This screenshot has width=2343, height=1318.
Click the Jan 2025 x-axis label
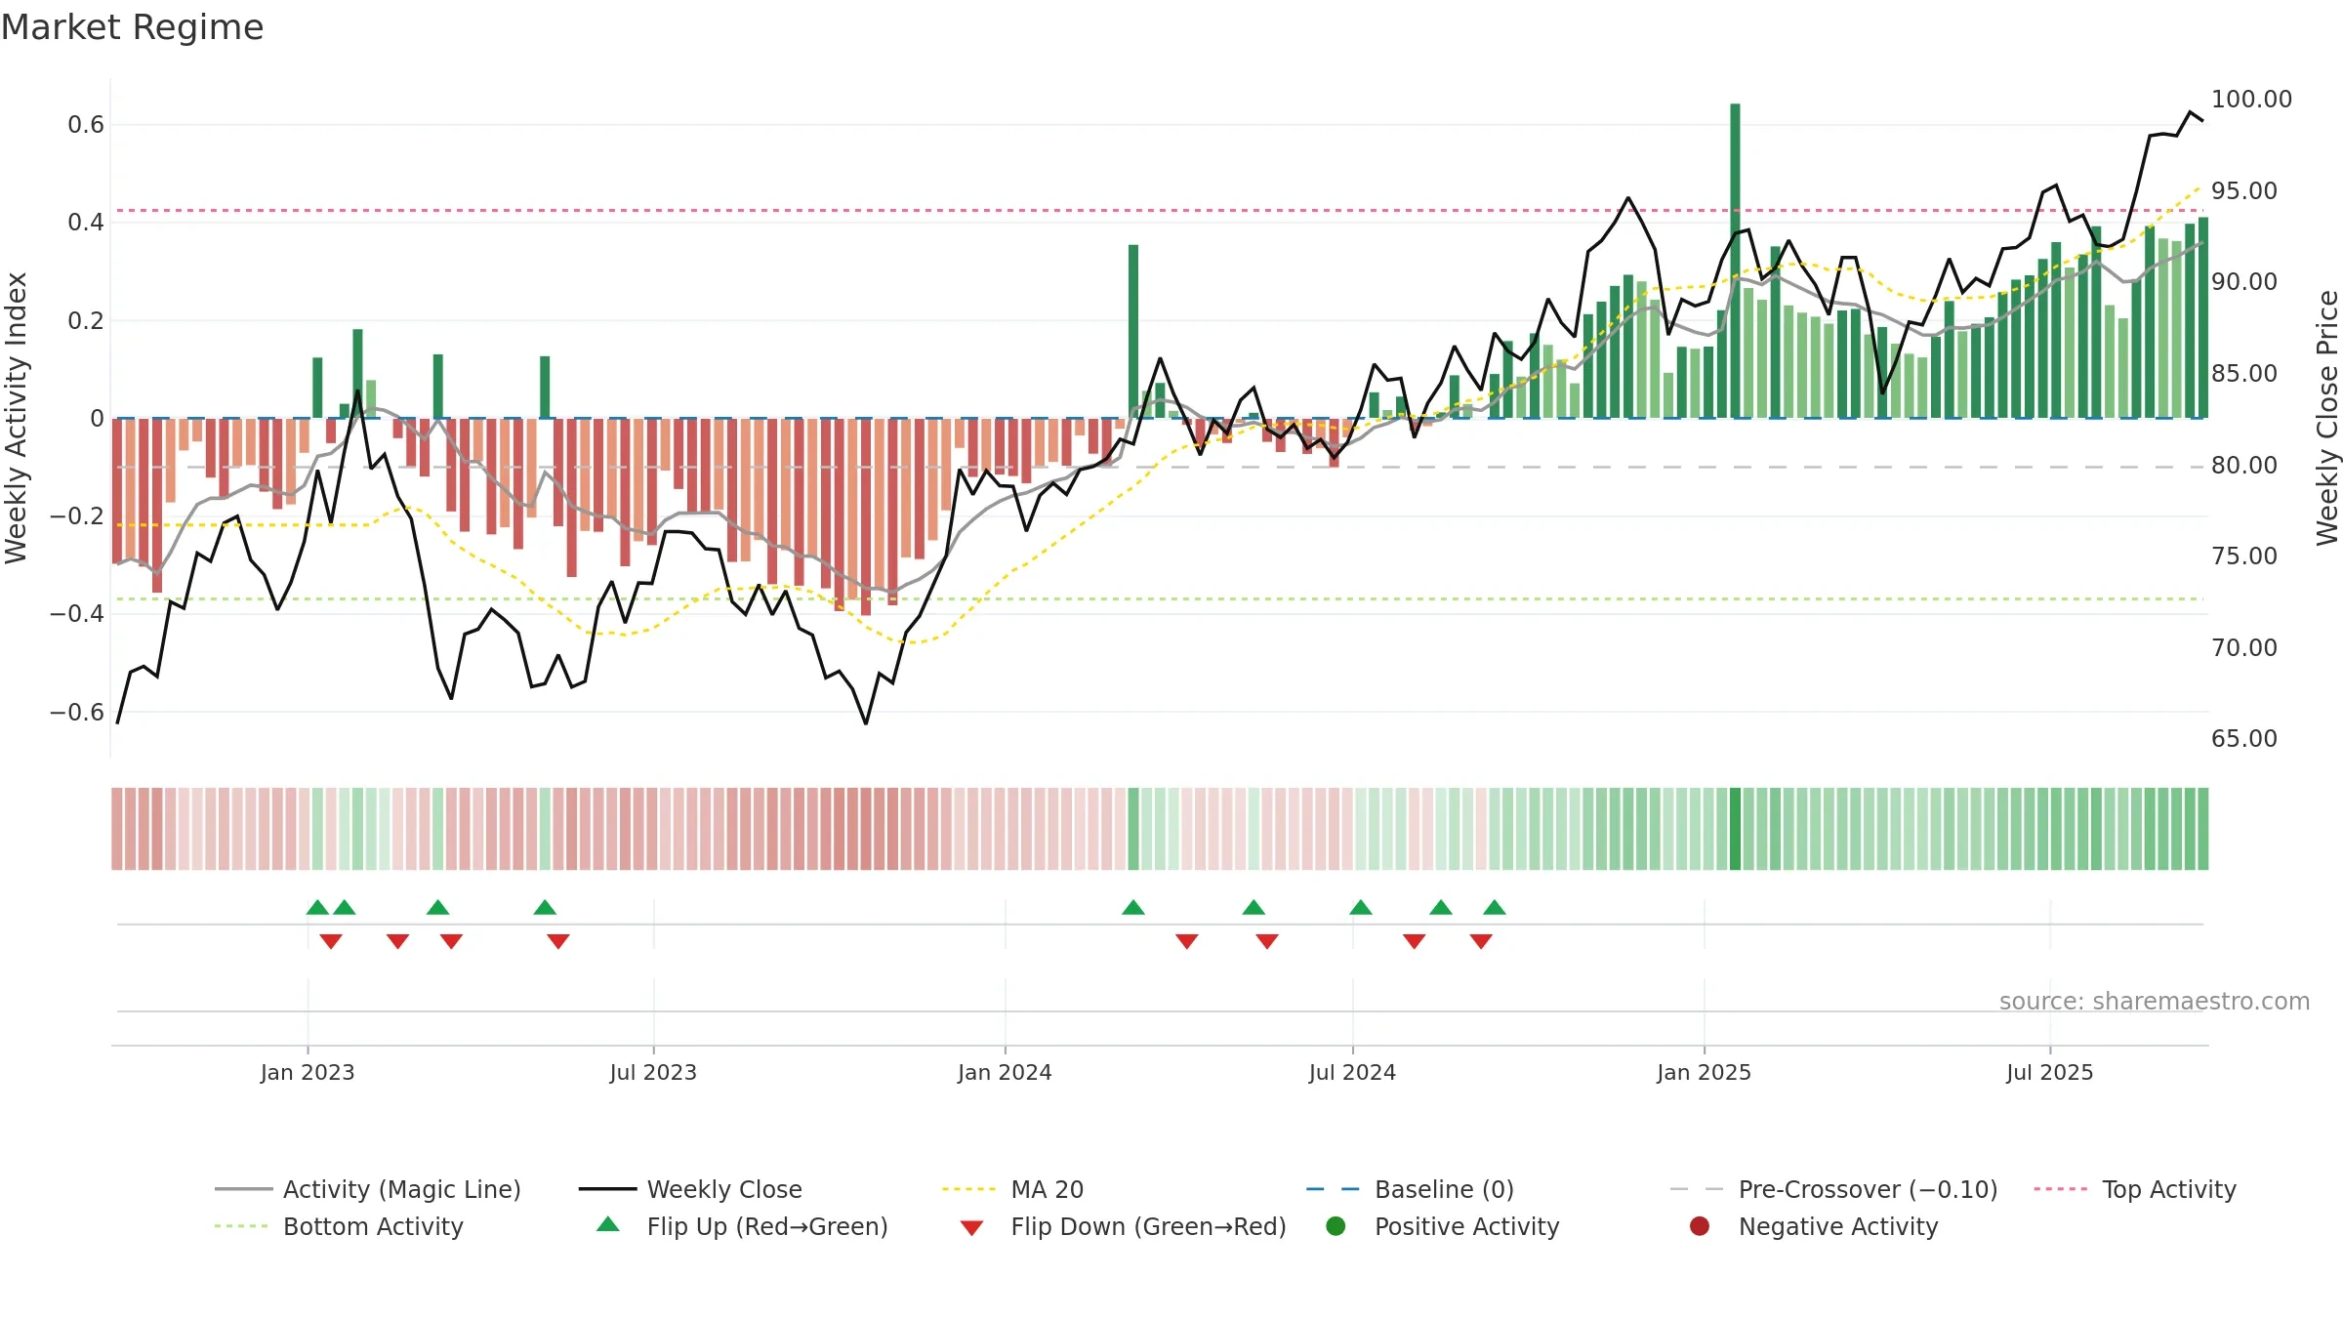coord(1705,1072)
